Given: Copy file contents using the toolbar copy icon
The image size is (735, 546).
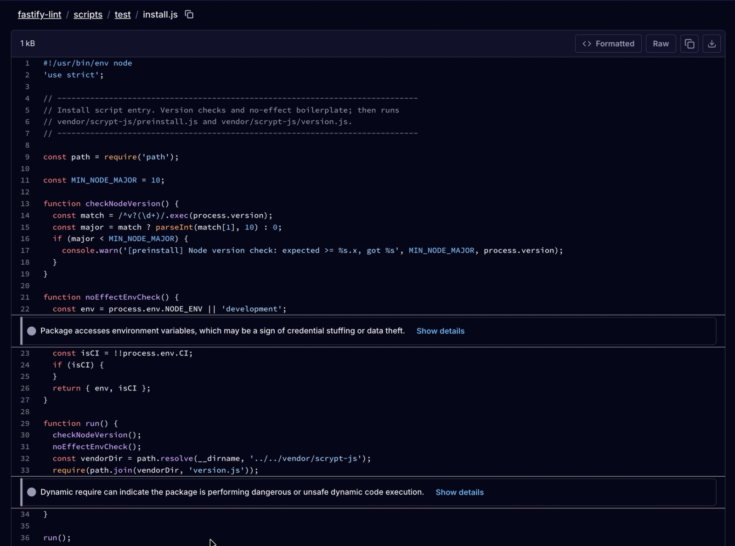Looking at the screenshot, I should (689, 44).
